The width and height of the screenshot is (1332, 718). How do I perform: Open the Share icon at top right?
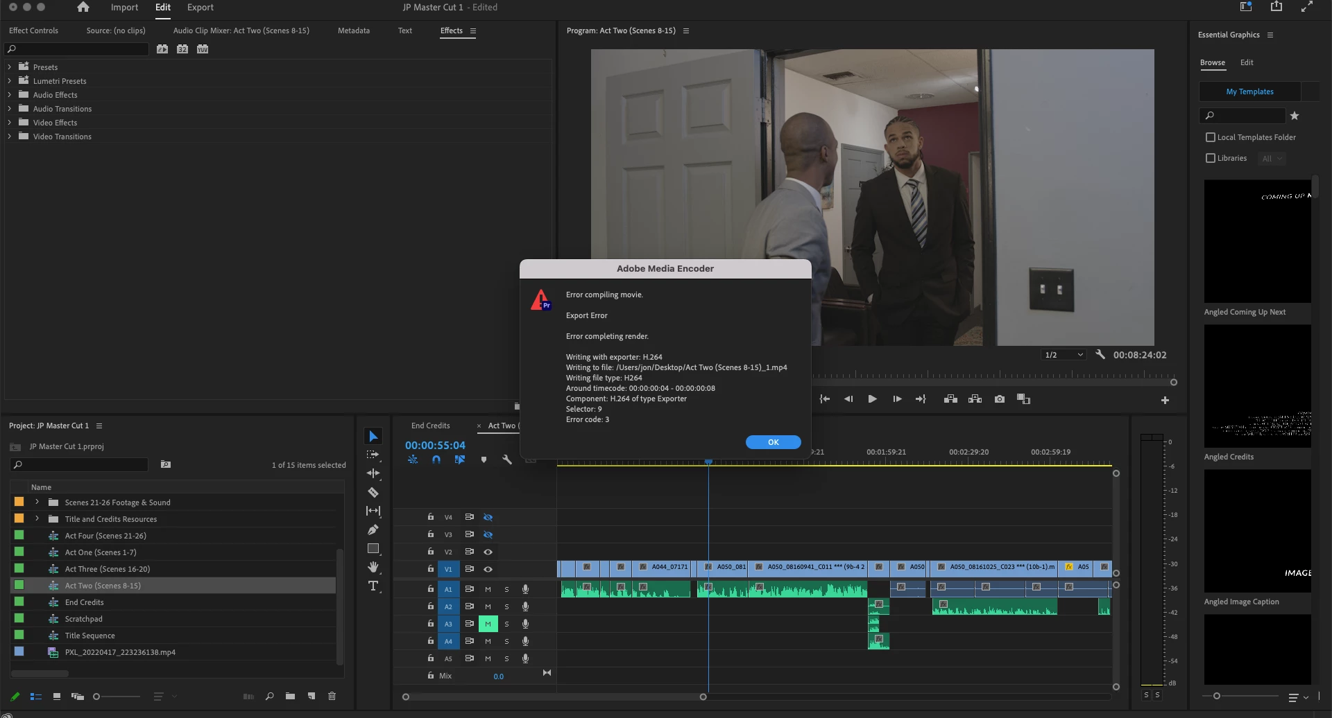point(1276,7)
